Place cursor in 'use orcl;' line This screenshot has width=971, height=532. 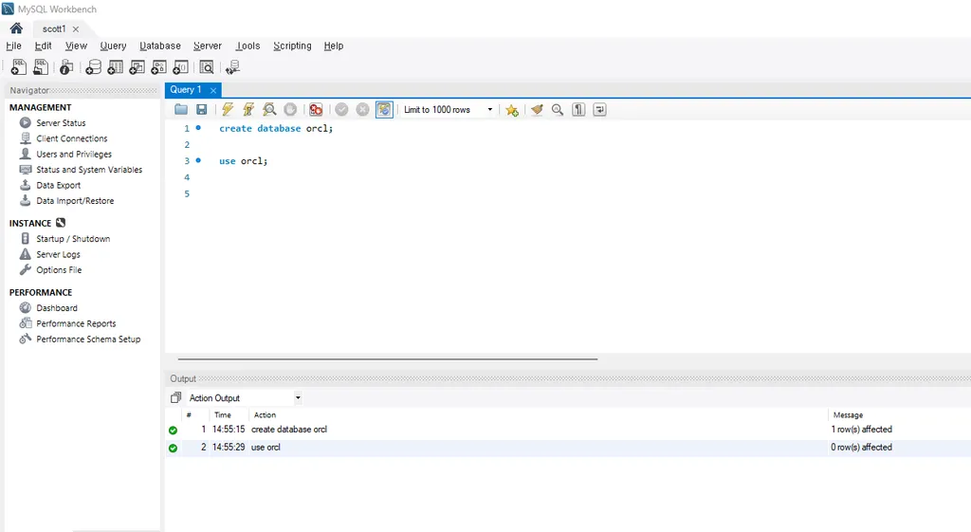point(243,161)
